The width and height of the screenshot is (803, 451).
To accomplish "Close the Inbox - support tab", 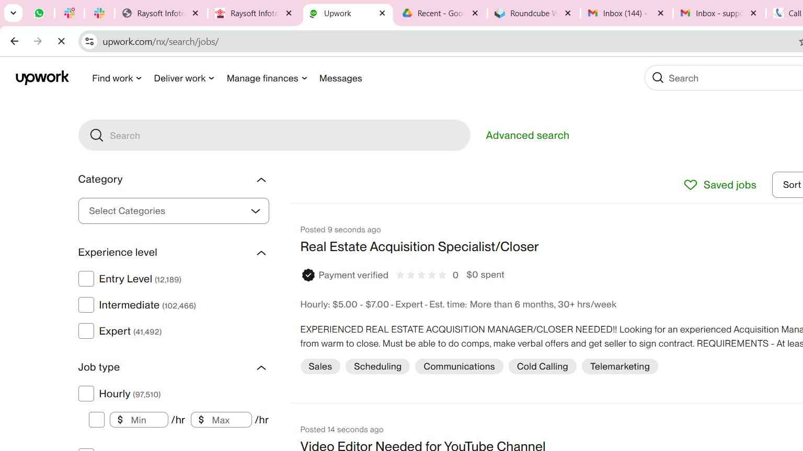I will 753,13.
